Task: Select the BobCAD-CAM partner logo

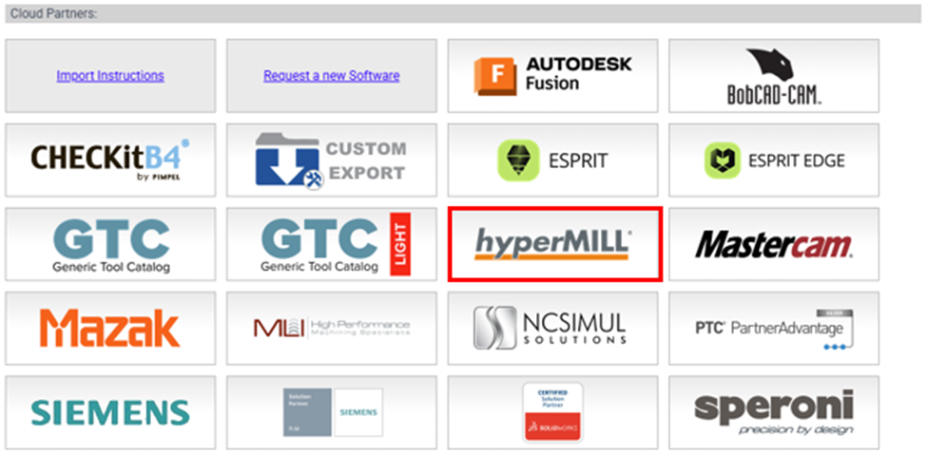Action: tap(774, 76)
